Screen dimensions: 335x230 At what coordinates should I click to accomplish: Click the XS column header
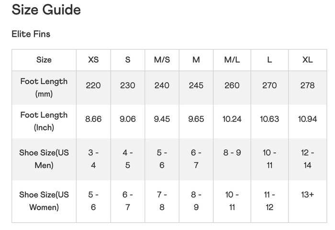pos(93,60)
